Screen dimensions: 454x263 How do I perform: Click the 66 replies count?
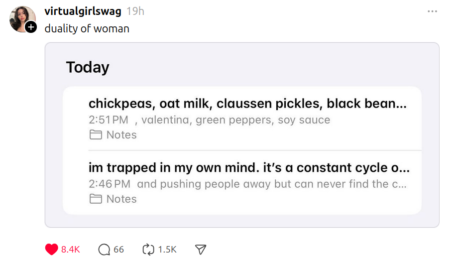point(118,250)
